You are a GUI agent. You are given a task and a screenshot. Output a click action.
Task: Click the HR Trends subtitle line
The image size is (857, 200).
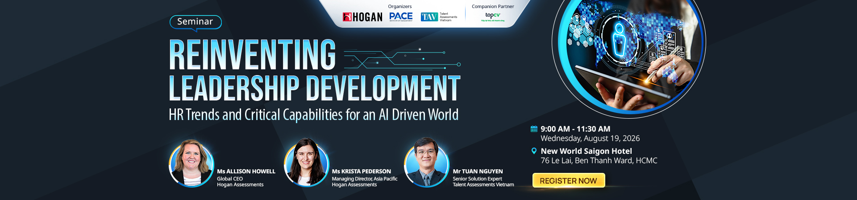(313, 115)
